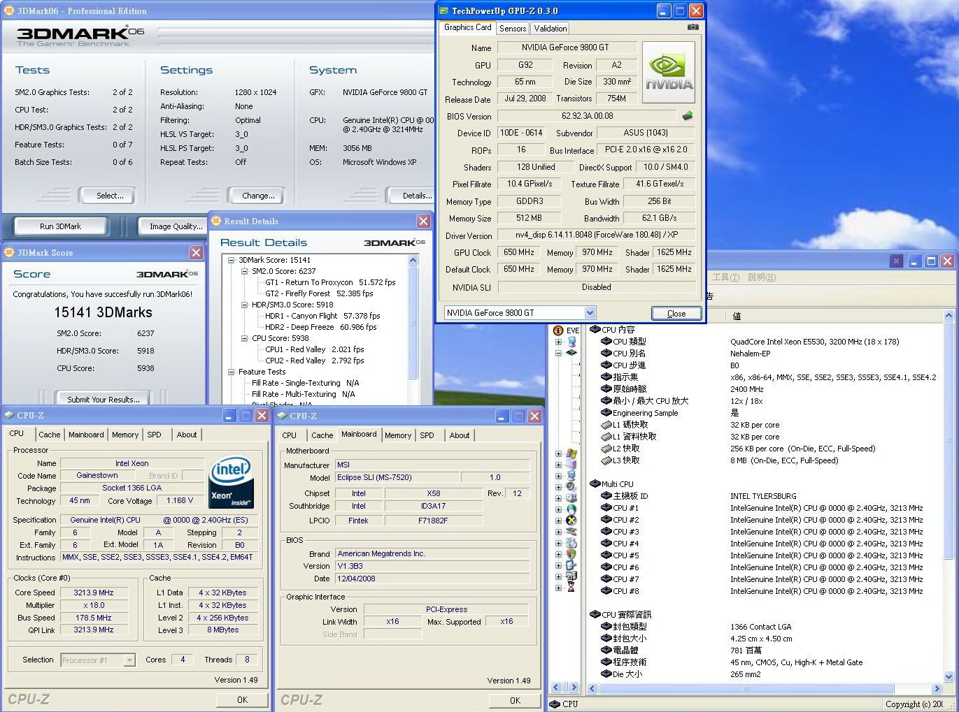959x712 pixels.
Task: Select the Computer icon in EVEREST tree
Action: 571,342
